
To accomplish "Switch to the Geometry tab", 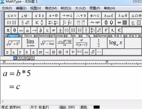I will (x=103, y=36).
